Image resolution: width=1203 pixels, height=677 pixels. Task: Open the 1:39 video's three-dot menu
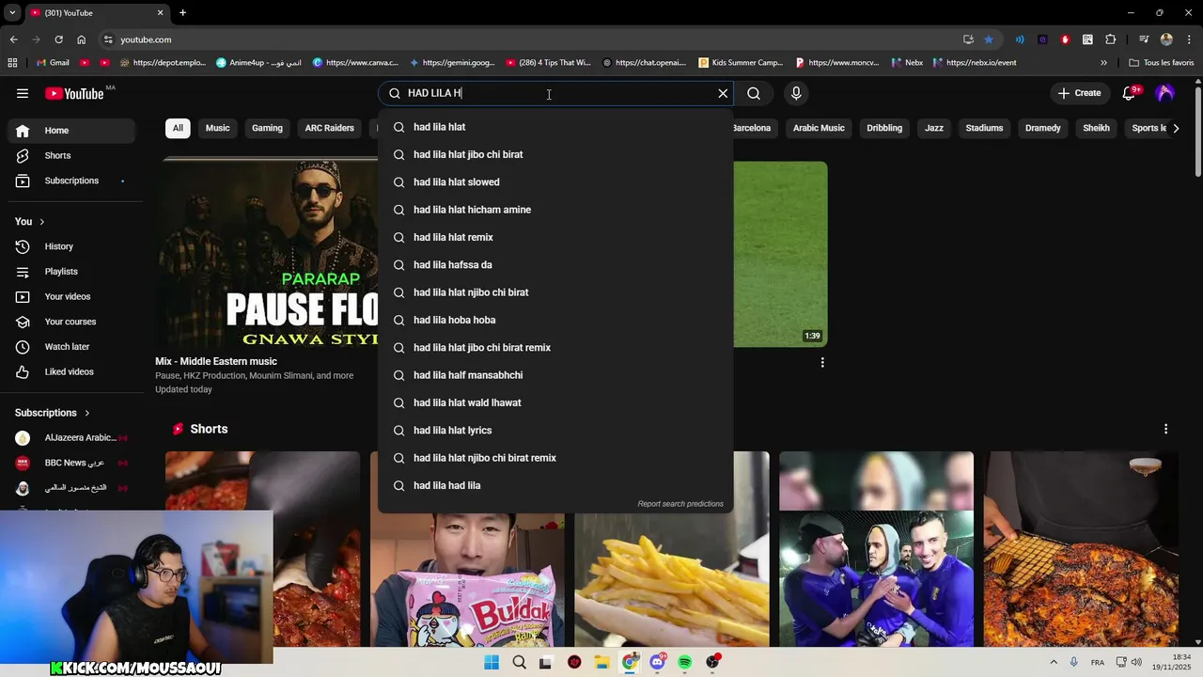pos(822,362)
